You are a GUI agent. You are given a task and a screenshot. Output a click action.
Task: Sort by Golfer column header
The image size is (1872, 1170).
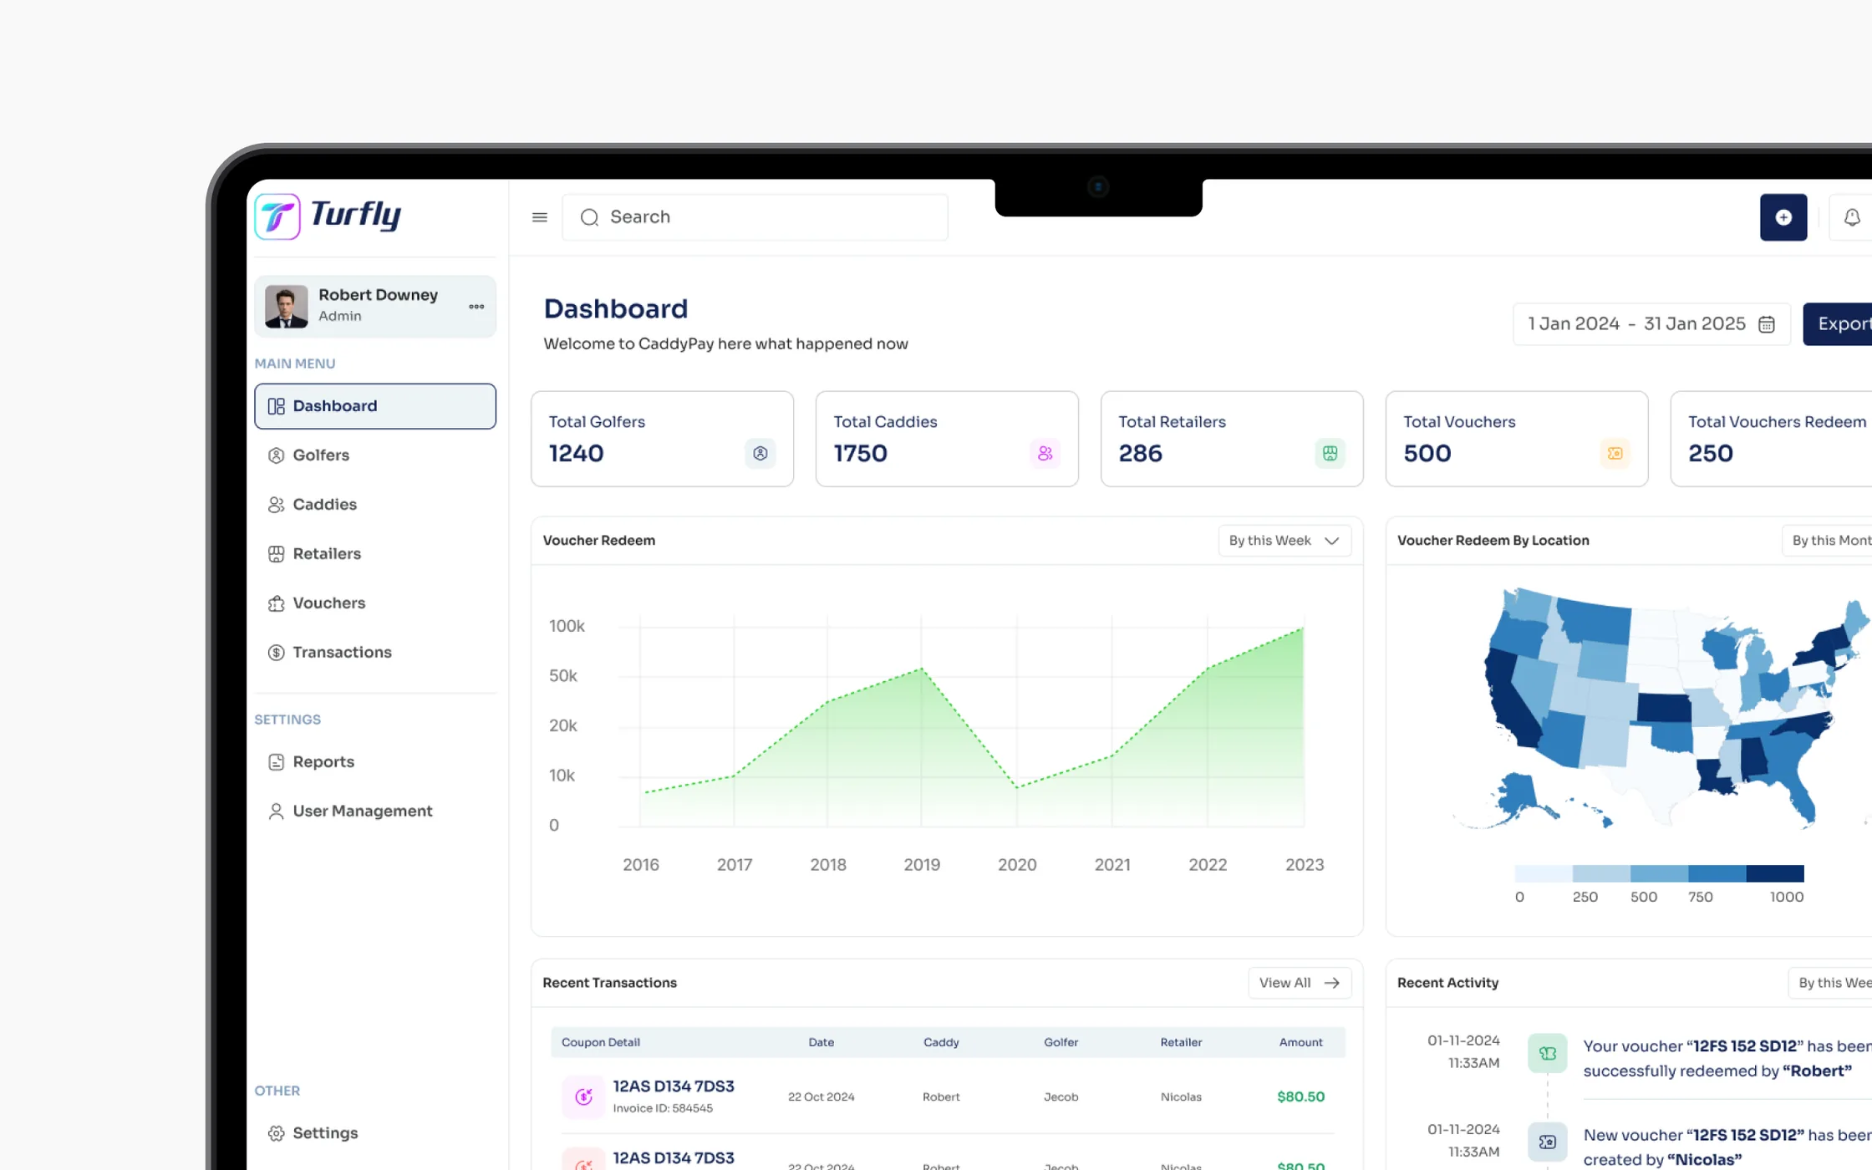(1061, 1042)
